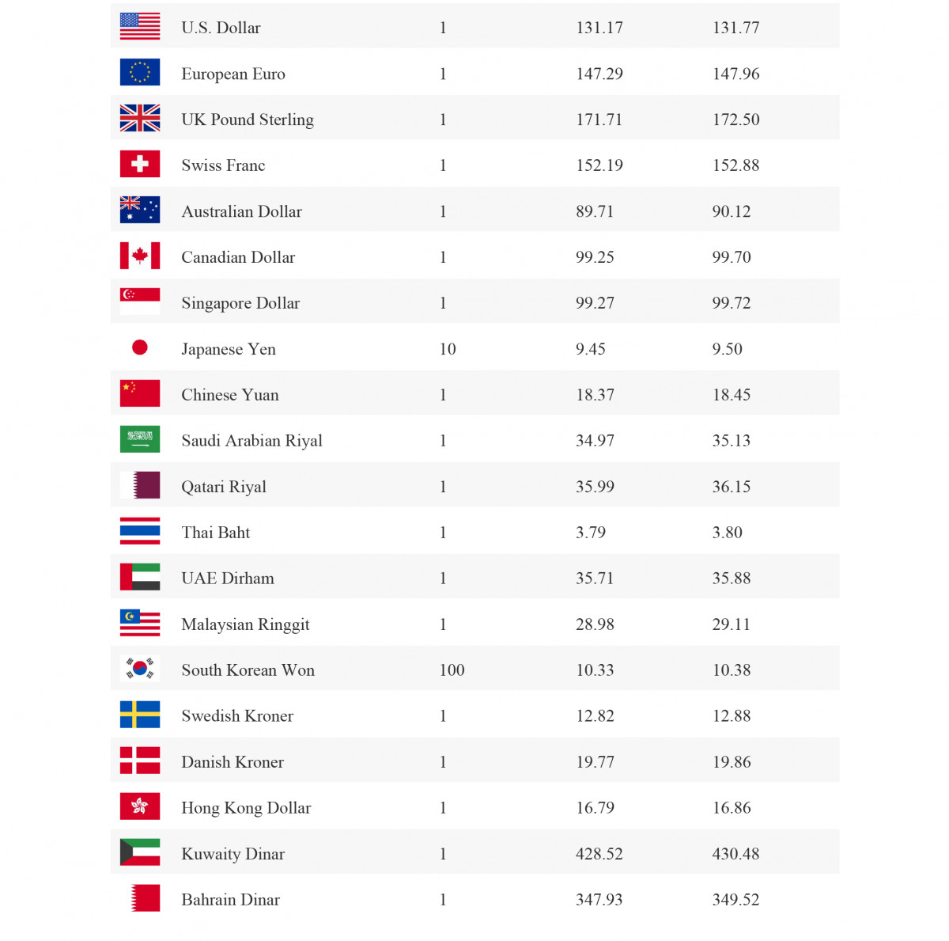The width and height of the screenshot is (949, 941).
Task: Click the Canadian maple leaf flag
Action: (140, 256)
